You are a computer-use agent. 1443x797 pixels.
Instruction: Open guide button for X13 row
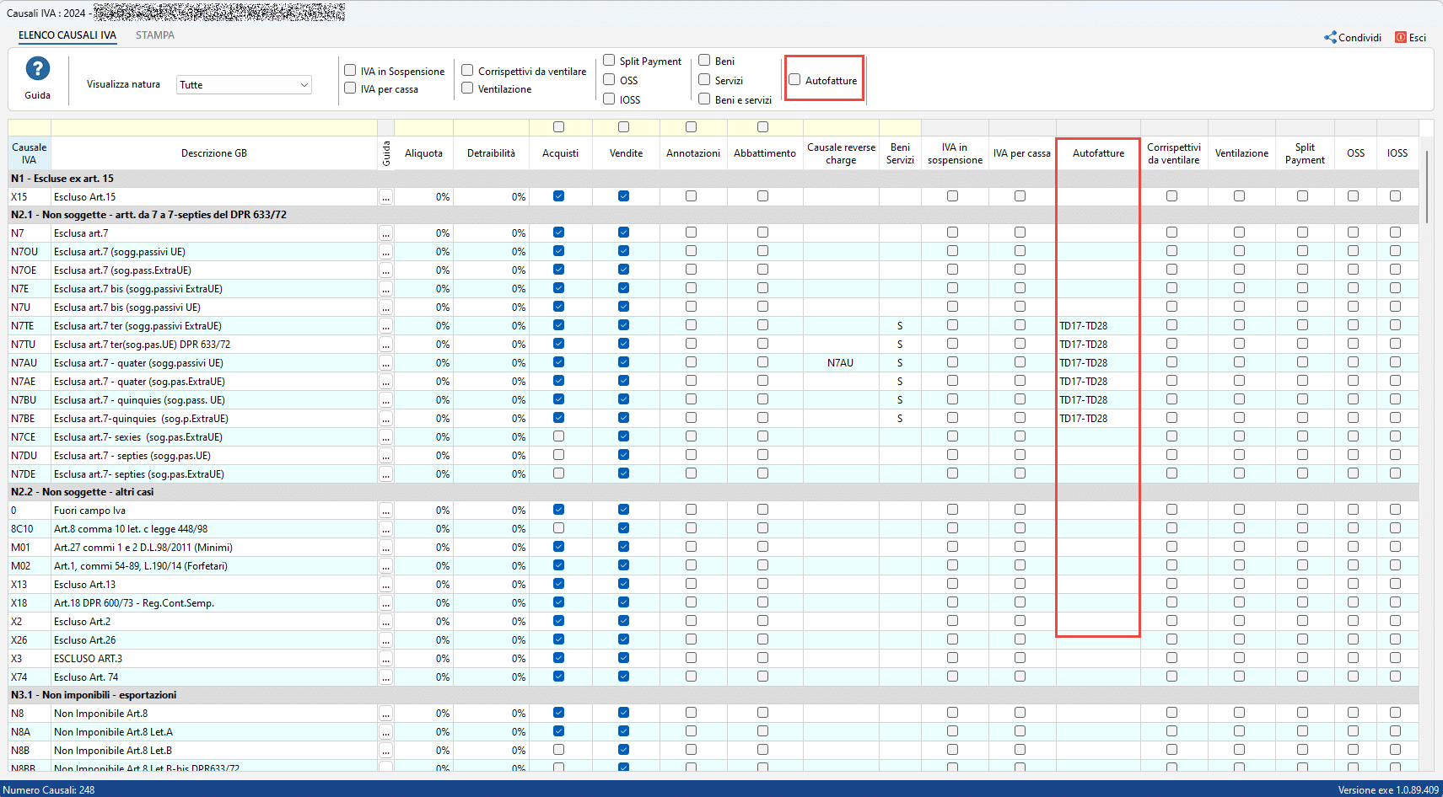[385, 585]
